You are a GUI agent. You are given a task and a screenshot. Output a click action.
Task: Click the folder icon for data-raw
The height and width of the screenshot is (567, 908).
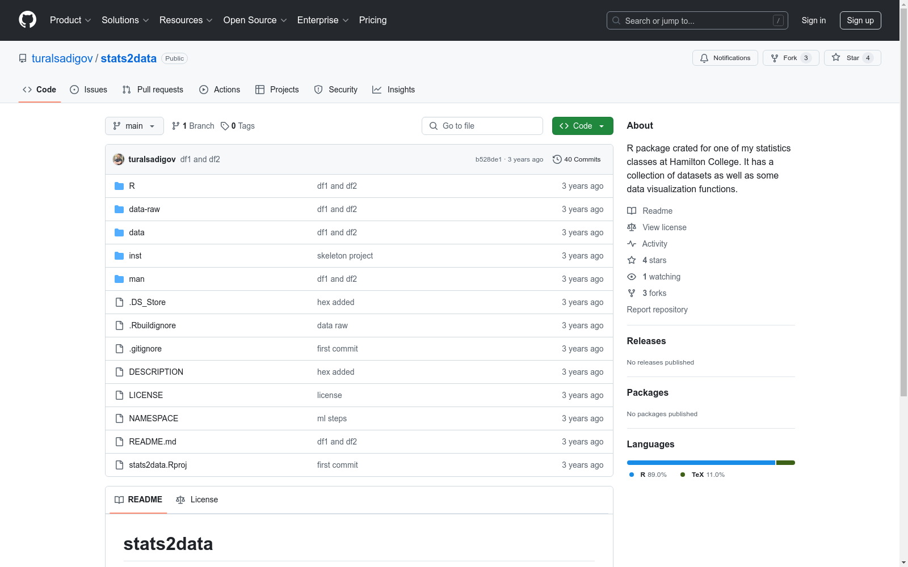tap(119, 209)
